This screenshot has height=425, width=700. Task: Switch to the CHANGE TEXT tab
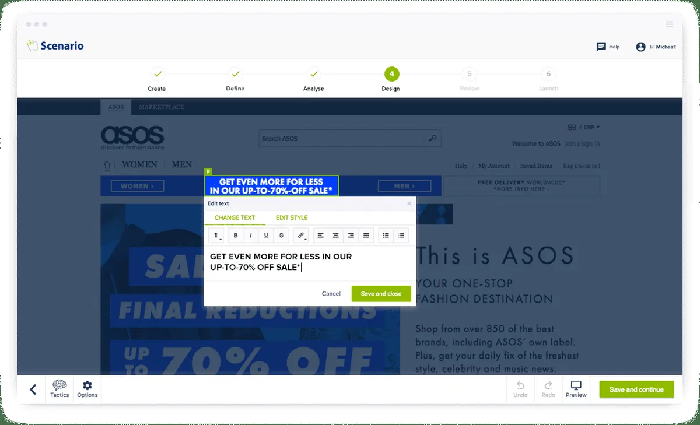point(235,217)
